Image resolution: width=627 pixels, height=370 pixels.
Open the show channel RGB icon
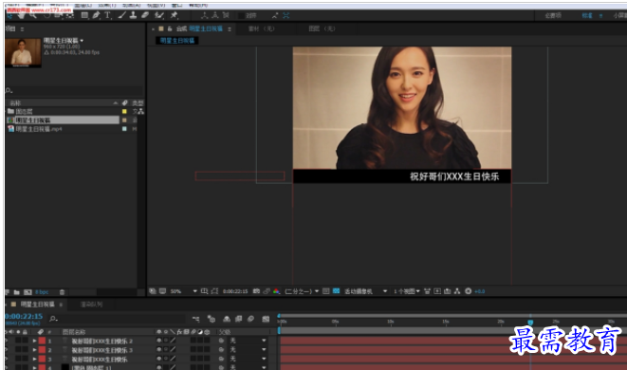(x=276, y=291)
